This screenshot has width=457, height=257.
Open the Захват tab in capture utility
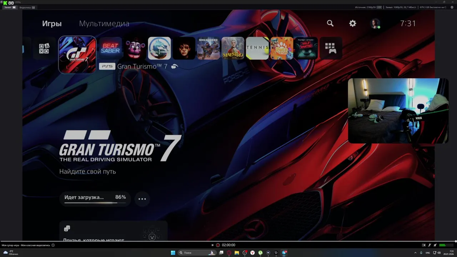pos(10,7)
